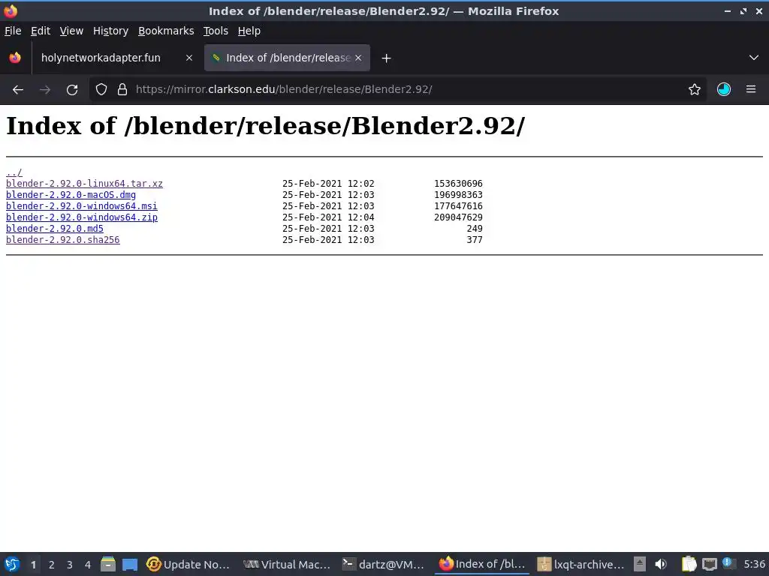Open the History menu
Screen dimensions: 769x576
[x=110, y=31]
